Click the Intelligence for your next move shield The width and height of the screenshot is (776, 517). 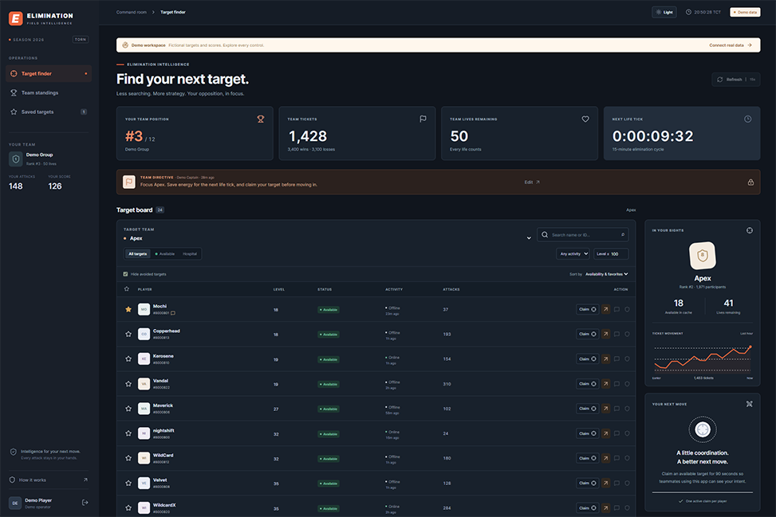14,452
